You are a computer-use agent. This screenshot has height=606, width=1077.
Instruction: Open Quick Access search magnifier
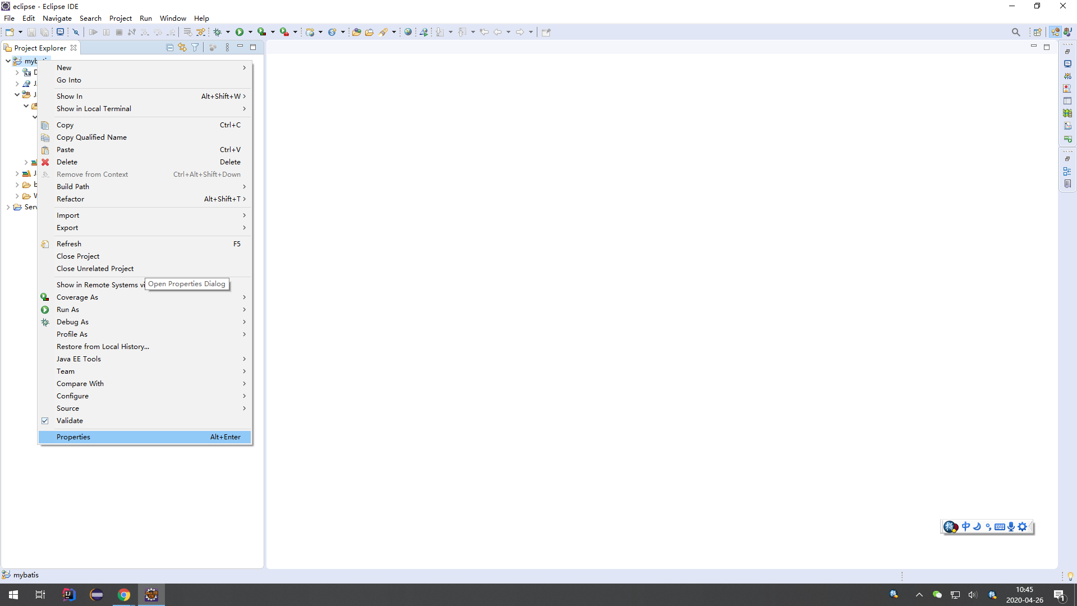coord(1016,32)
